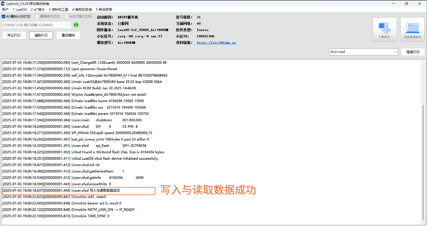Expand the sfud.read search dropdown

coord(395,52)
